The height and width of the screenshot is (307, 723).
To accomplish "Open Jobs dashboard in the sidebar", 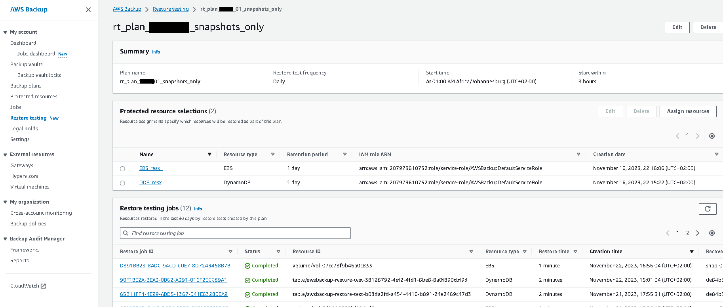I will [x=36, y=54].
